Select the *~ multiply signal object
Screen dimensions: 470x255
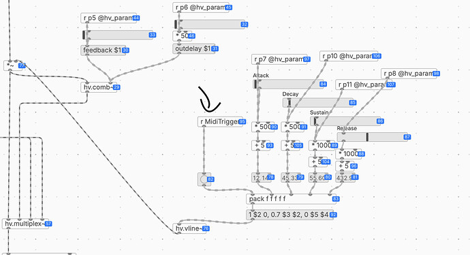[13, 65]
